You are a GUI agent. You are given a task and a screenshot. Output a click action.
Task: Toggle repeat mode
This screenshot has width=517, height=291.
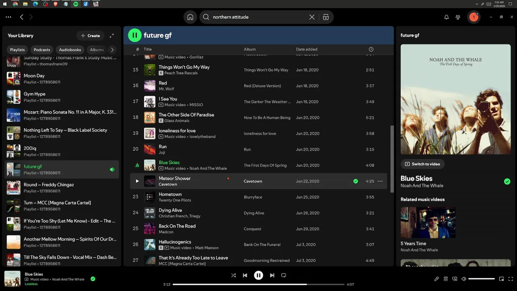(284, 275)
